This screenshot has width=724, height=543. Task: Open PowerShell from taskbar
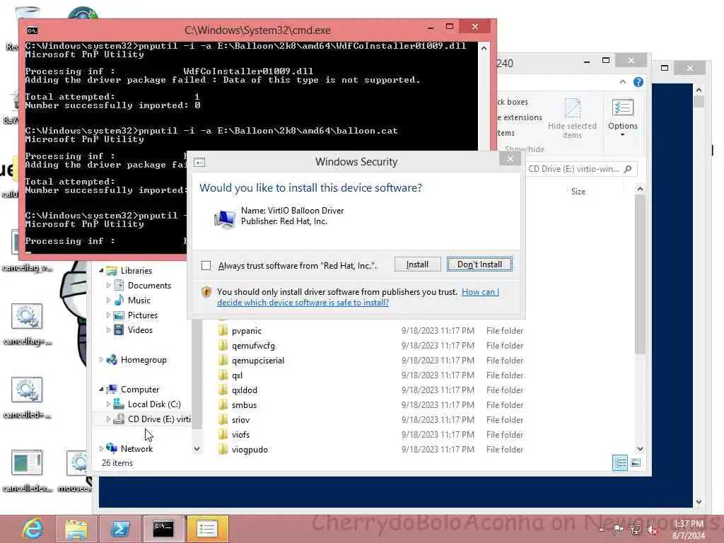point(120,529)
